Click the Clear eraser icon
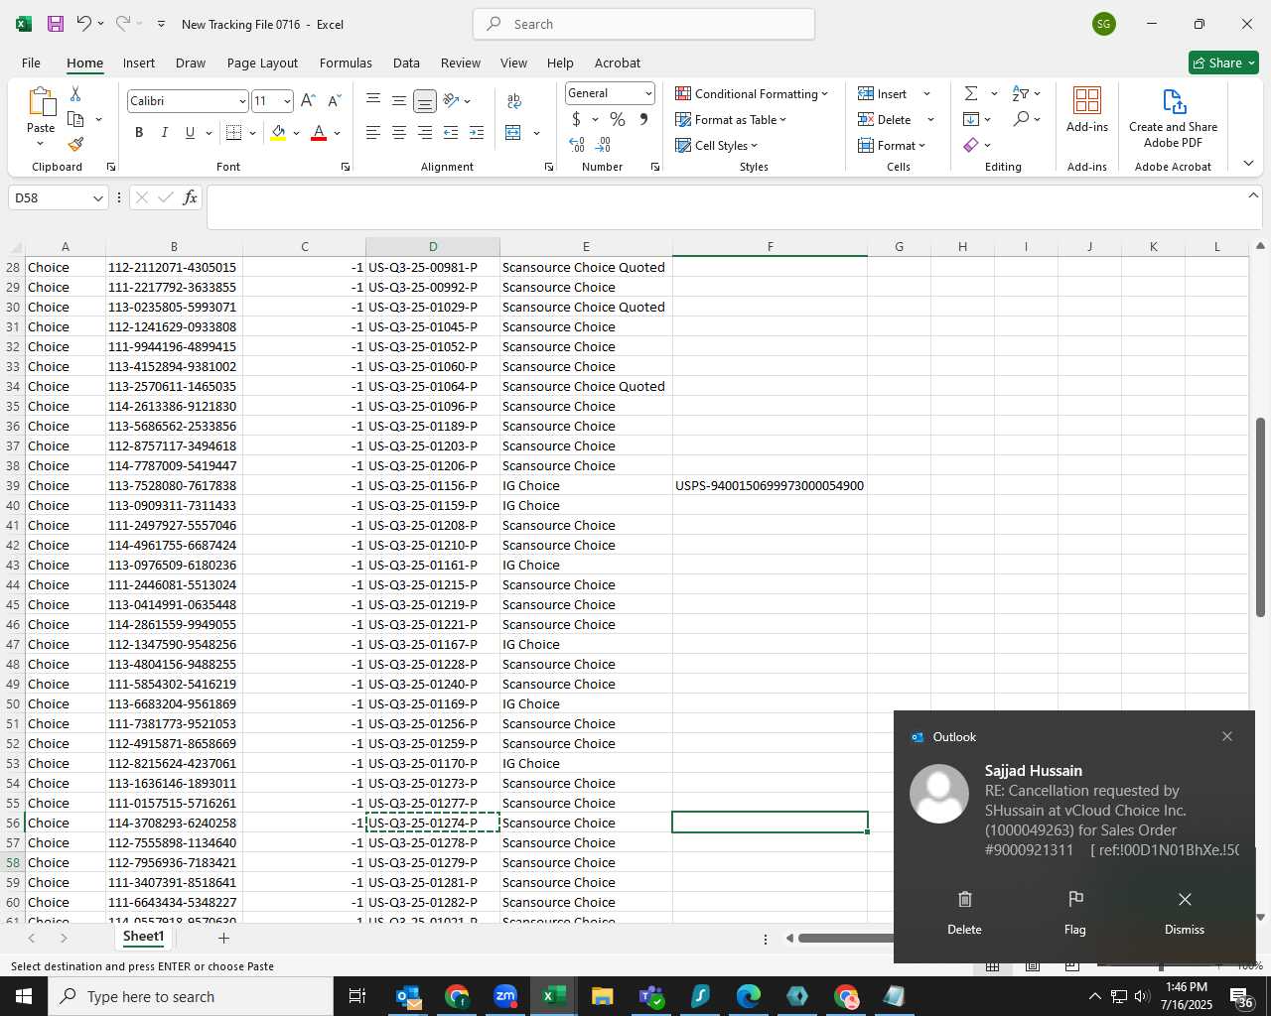The width and height of the screenshot is (1271, 1016). (x=971, y=145)
